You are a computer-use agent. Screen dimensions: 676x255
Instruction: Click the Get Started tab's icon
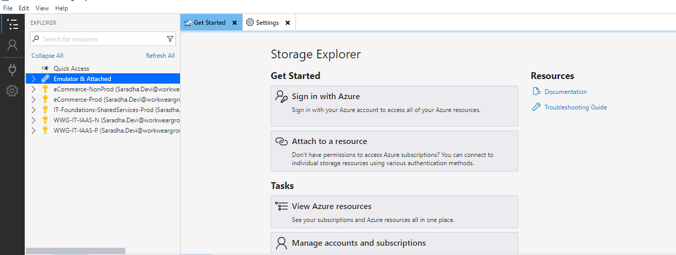[x=188, y=23]
